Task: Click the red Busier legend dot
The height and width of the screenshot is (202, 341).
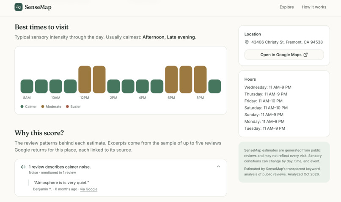Action: (x=67, y=106)
